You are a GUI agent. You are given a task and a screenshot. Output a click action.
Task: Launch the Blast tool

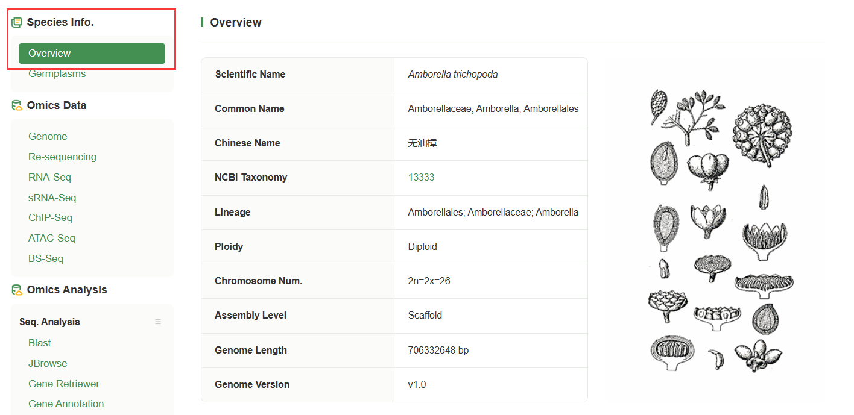40,343
